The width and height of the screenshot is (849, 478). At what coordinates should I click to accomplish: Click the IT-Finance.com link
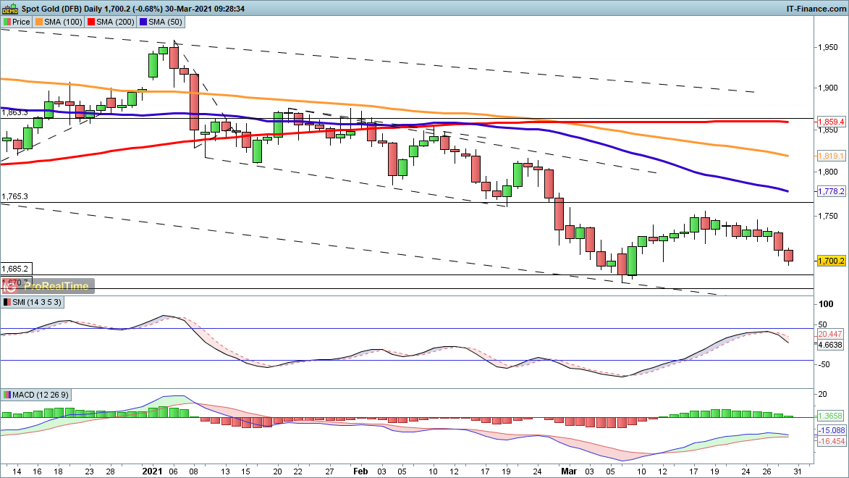coord(815,7)
